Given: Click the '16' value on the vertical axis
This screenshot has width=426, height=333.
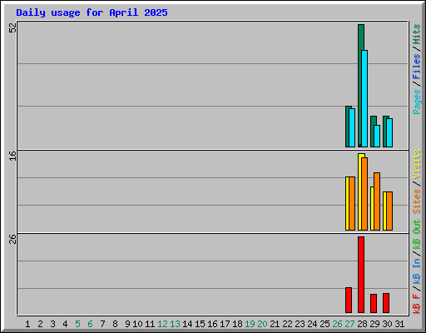Looking at the screenshot, I should tap(12, 156).
